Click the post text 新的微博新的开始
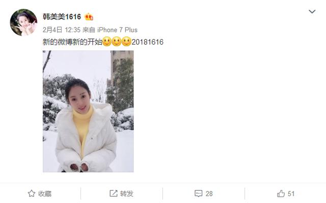326x203 pixels. click(72, 42)
